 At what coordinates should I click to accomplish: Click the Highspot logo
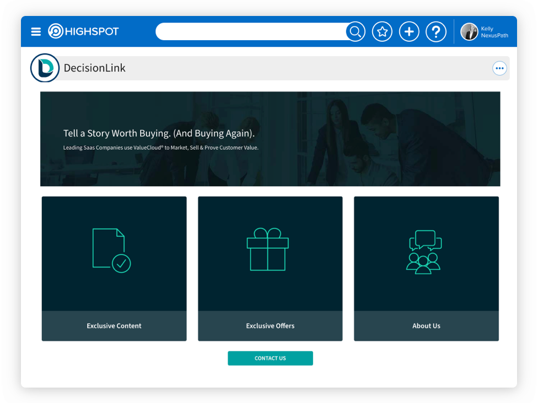pos(84,31)
